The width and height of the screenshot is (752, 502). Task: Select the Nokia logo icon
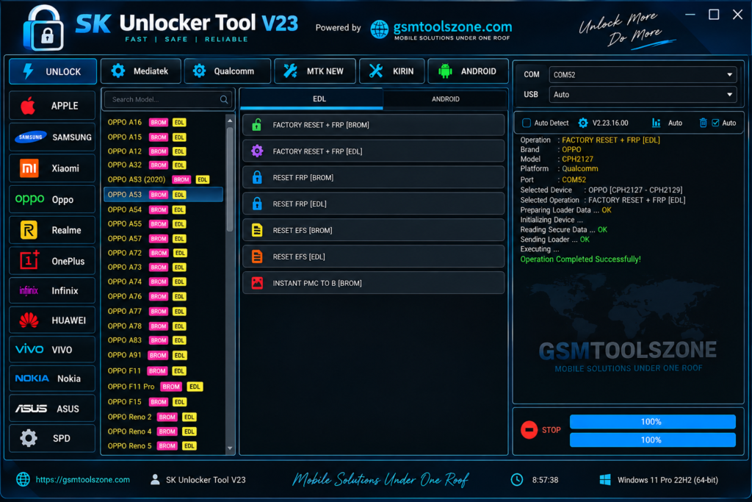[32, 379]
